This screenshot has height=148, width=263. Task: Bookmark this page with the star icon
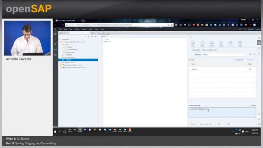pyautogui.click(x=172, y=25)
